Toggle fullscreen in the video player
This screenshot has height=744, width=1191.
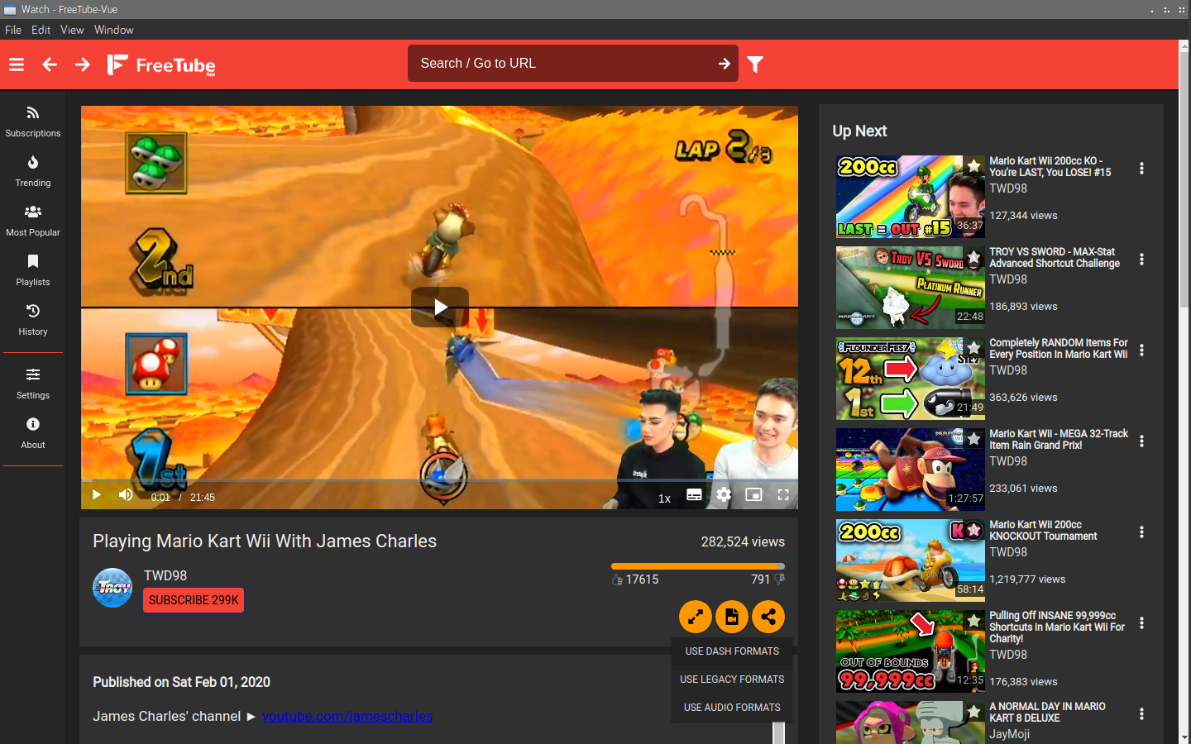(x=783, y=495)
